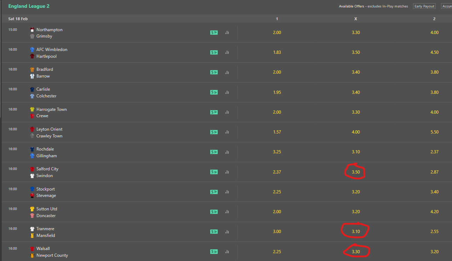452x261 pixels.
Task: Select Salford City home win at 2.37
Action: pos(277,172)
